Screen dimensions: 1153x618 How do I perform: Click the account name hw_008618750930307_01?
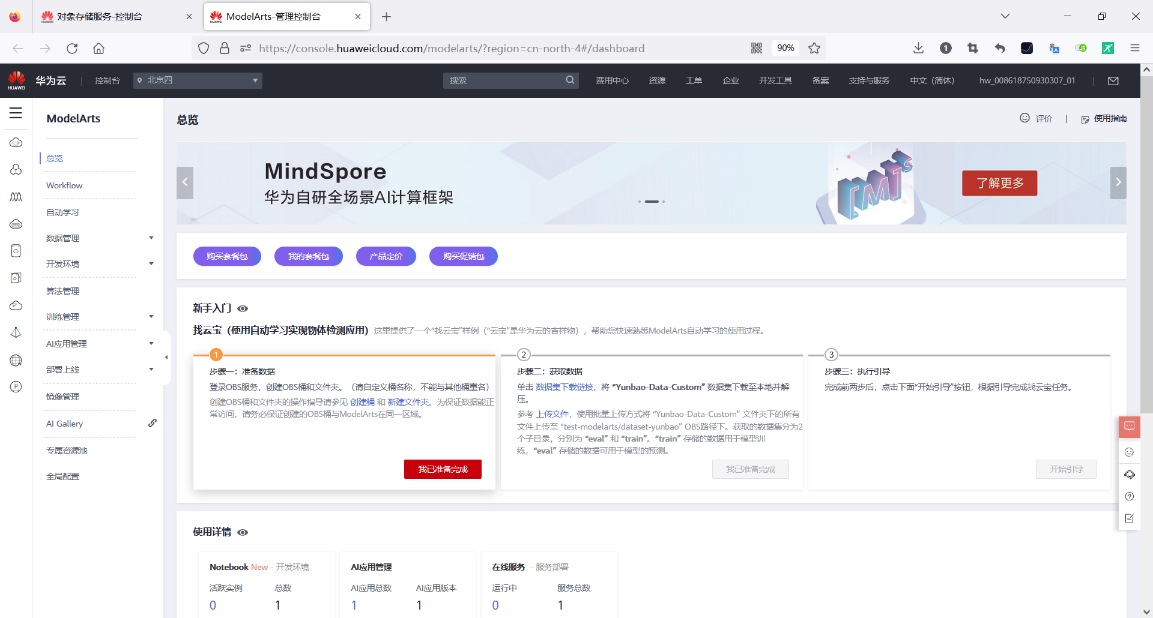(x=1027, y=80)
